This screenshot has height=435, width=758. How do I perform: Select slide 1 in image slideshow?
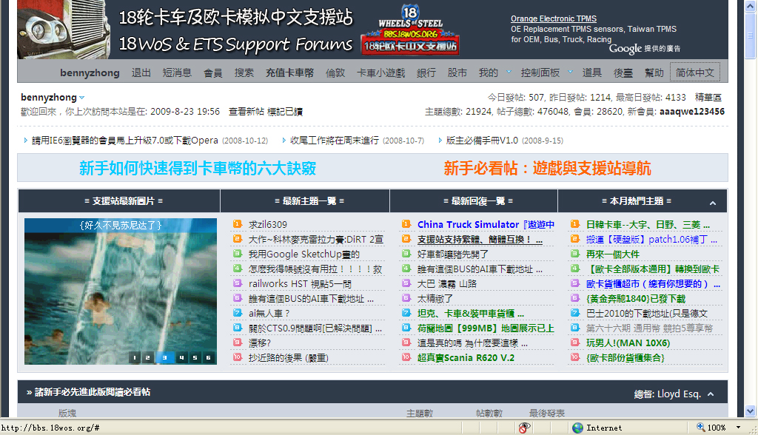point(135,357)
